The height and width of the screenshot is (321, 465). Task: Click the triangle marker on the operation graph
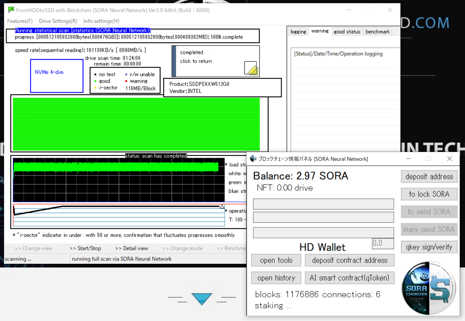click(x=222, y=206)
